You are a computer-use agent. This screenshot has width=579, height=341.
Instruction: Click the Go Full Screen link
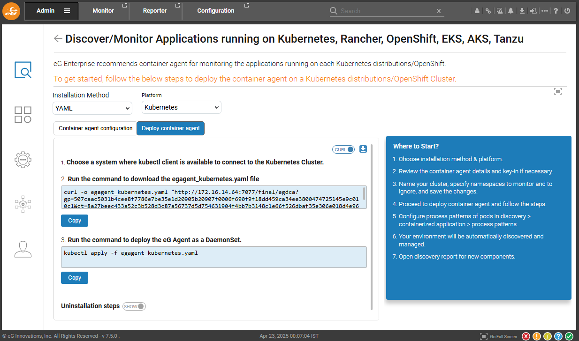point(503,336)
